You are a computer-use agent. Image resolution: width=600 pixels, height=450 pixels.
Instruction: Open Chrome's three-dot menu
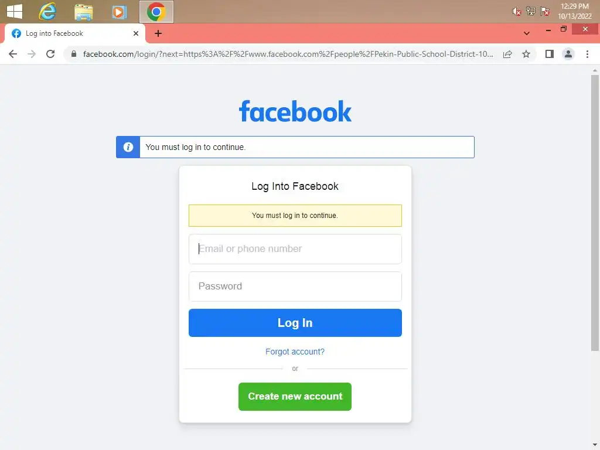pyautogui.click(x=587, y=54)
